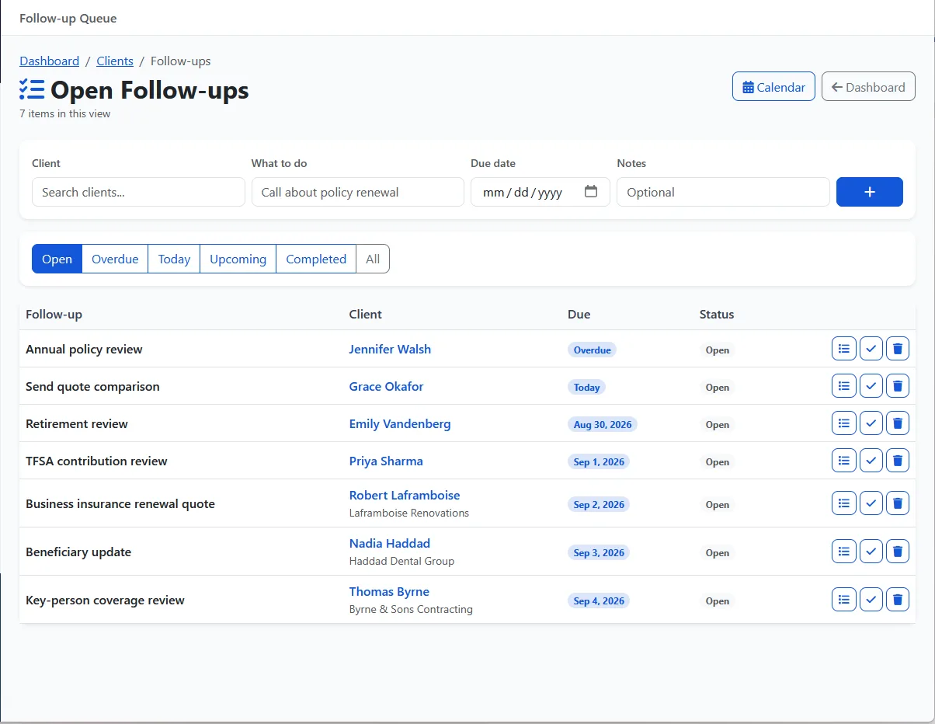Open the date picker calendar icon
Screen dimensions: 935x724
pyautogui.click(x=591, y=192)
